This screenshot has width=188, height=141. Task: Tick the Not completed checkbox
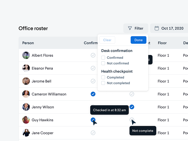(103, 83)
